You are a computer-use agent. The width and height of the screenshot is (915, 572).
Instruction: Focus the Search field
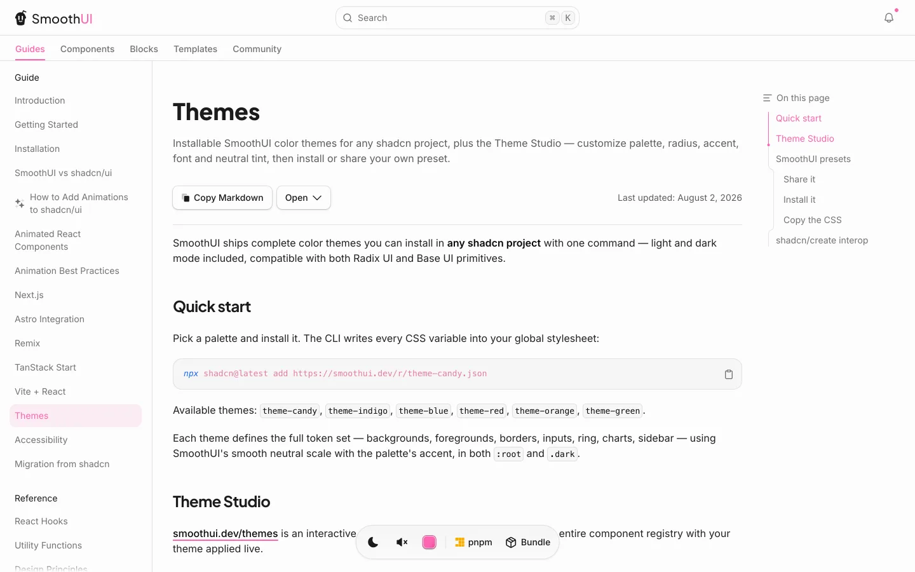[x=457, y=18]
